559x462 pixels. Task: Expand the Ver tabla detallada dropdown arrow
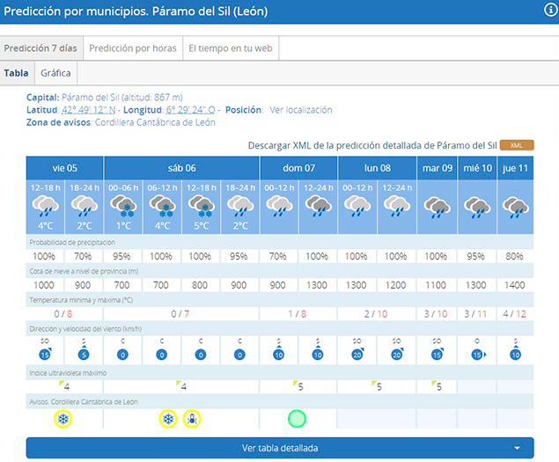point(517,448)
